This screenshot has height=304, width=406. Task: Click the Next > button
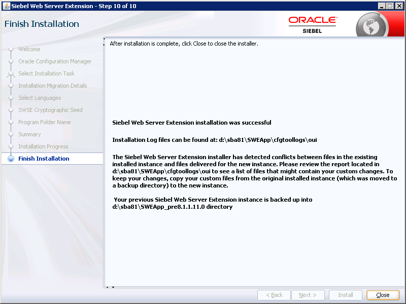(x=308, y=295)
